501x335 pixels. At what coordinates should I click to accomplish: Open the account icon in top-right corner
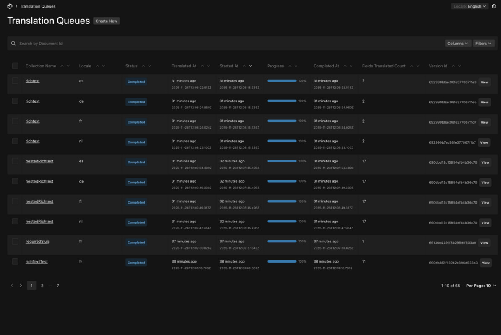point(494,6)
